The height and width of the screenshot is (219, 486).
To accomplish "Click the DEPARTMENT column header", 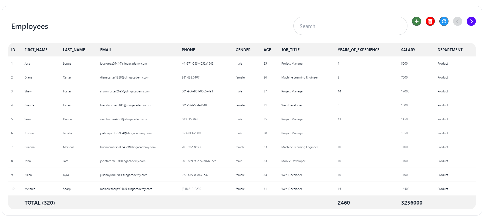I will click(x=450, y=50).
